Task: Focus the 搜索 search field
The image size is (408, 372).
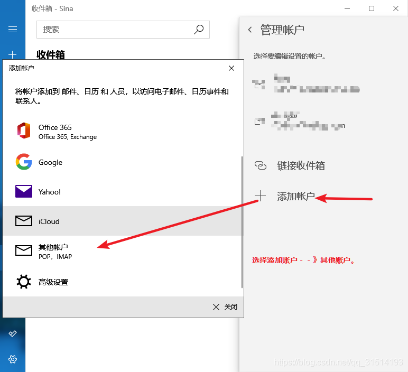Action: 123,30
